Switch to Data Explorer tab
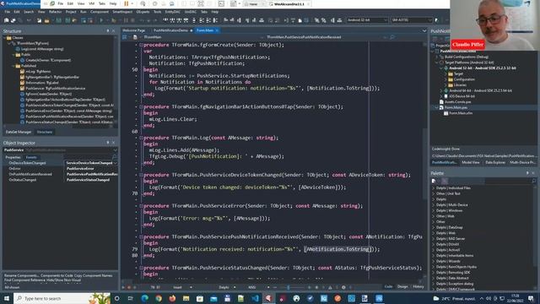This screenshot has width=540, height=304. point(495,162)
